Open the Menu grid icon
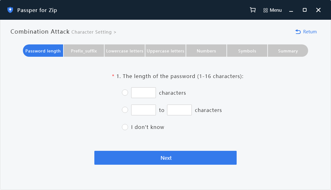The height and width of the screenshot is (190, 331). point(265,10)
